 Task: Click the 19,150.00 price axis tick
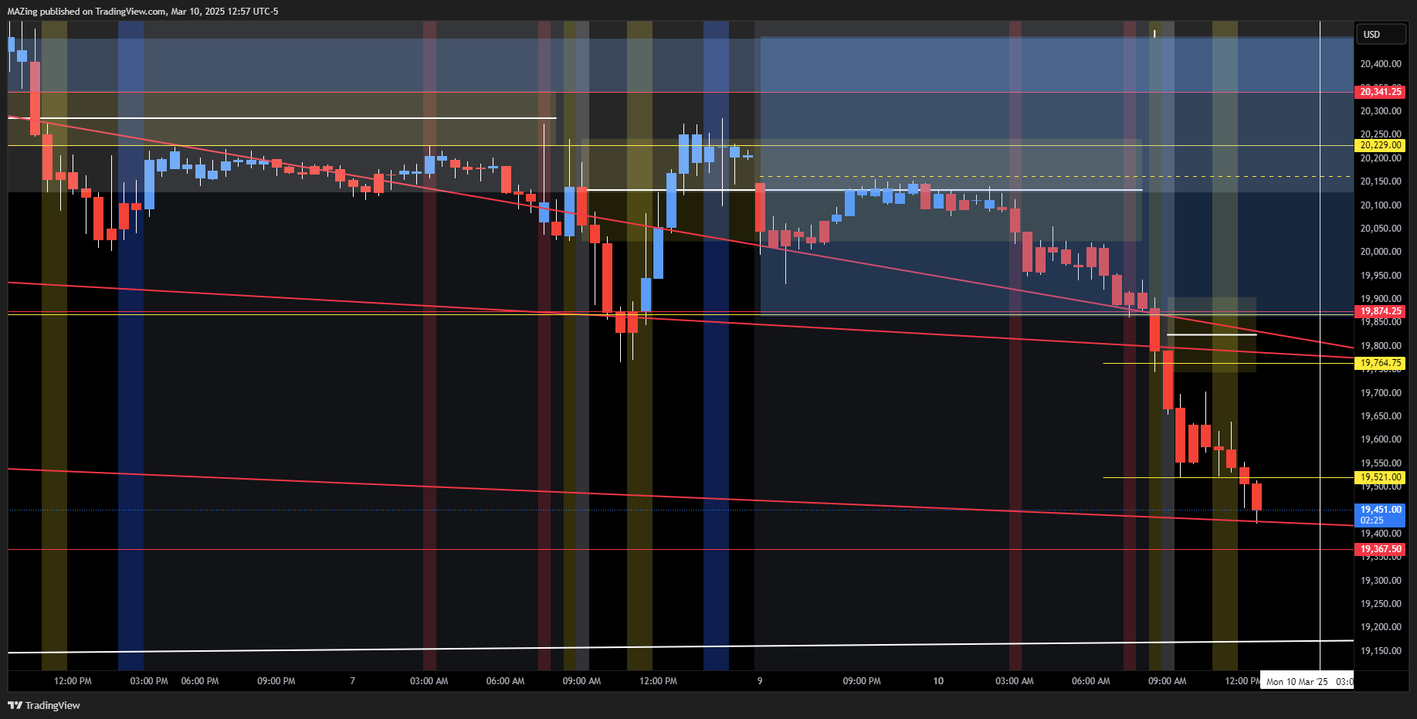[x=1381, y=651]
